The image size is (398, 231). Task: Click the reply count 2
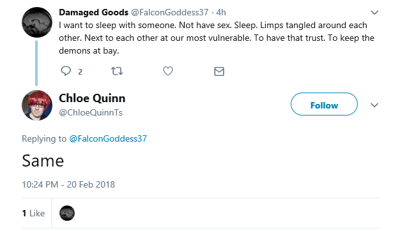pyautogui.click(x=80, y=71)
